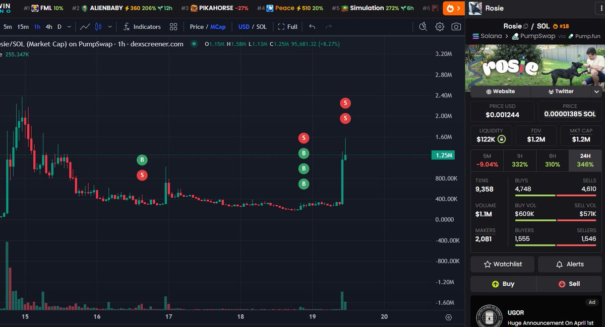
Task: Select the 4h timeframe
Action: click(x=49, y=27)
